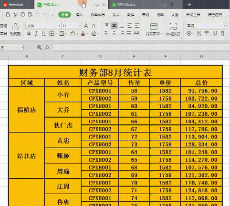Click the increase font size icon

(86, 26)
